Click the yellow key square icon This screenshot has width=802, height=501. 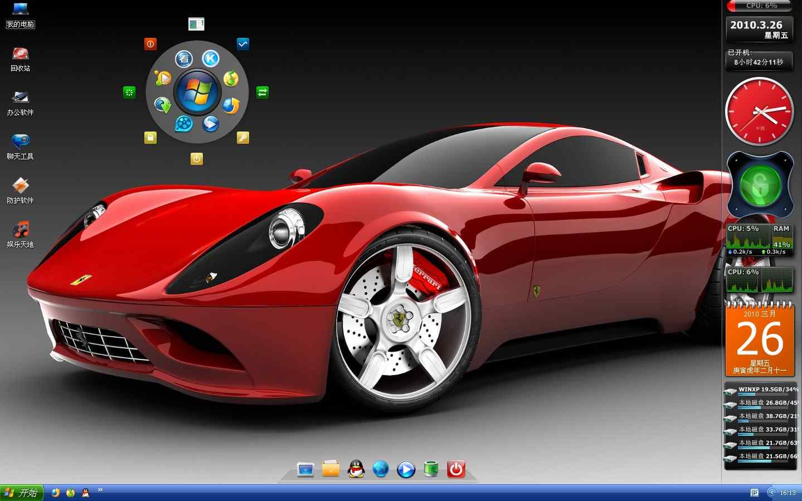click(243, 138)
